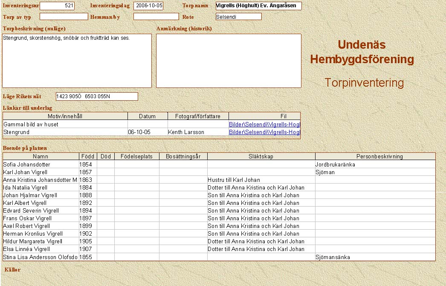Click the Släktskap column header
446x286 pixels.
[x=261, y=157]
